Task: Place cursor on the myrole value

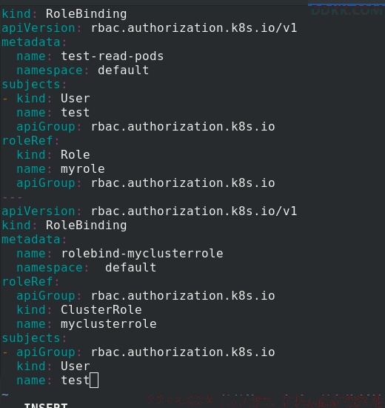Action: (83, 169)
